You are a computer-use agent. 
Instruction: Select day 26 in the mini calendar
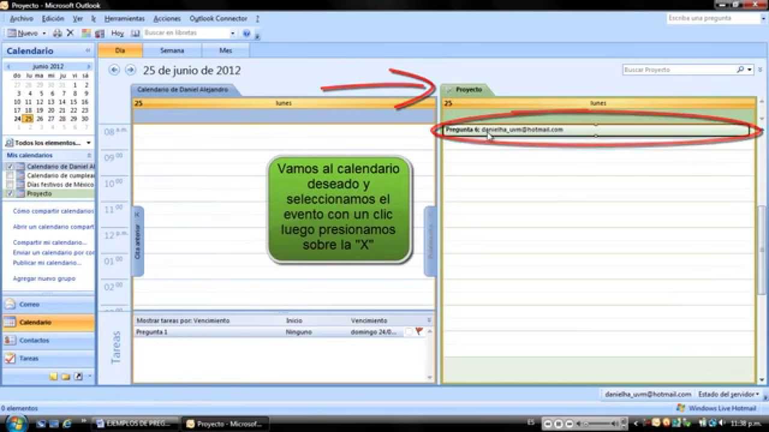tap(40, 119)
